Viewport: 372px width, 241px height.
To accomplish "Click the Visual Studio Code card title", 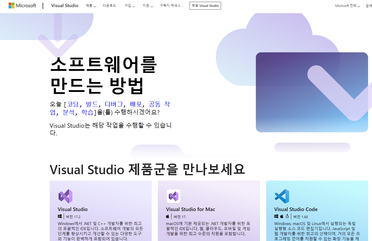I will [x=296, y=209].
